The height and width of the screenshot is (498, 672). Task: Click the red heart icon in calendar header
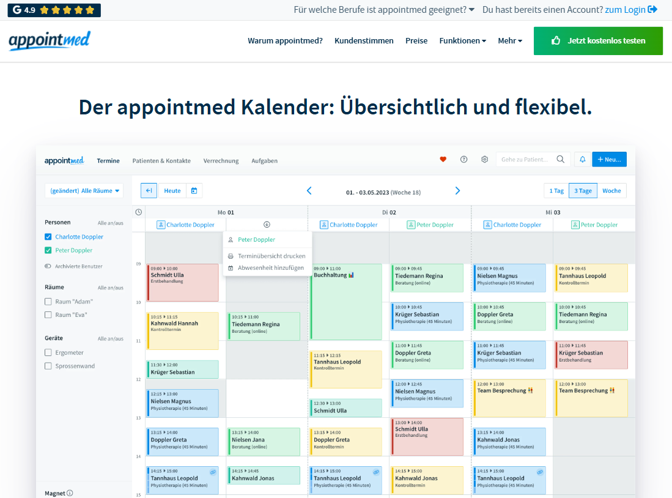(x=443, y=160)
